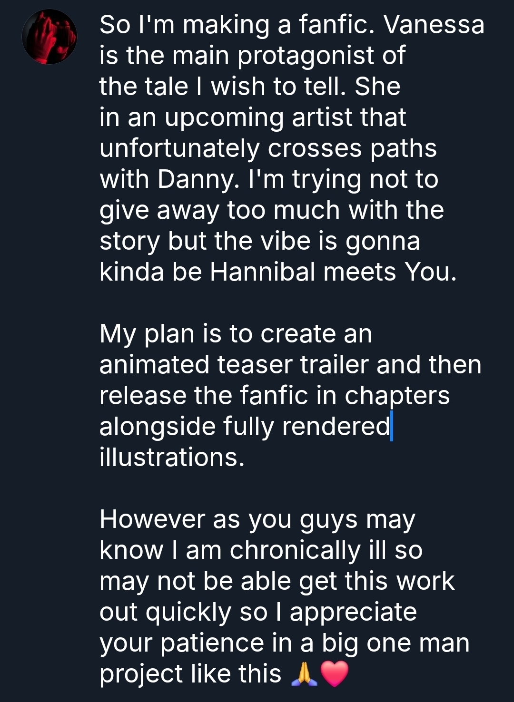Click the word "chronically" in the last paragraph
Viewport: 514px width, 702px height.
295,550
